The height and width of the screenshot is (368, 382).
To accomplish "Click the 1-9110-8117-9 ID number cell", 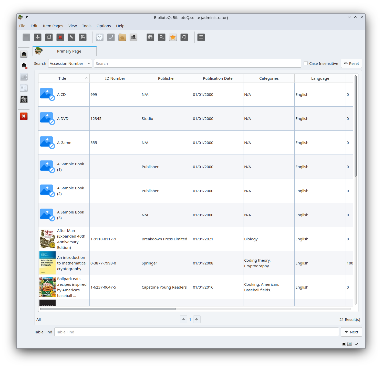I will click(115, 239).
